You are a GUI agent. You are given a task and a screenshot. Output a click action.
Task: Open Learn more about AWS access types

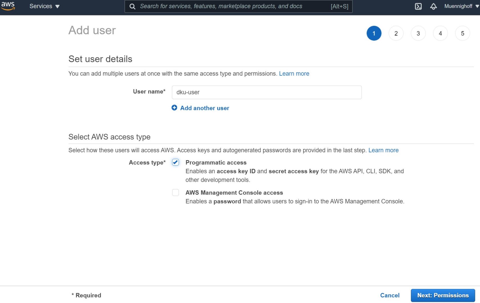click(x=383, y=150)
